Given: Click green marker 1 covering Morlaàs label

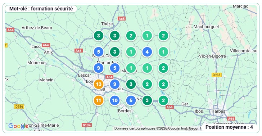Looking at the screenshot, I should point(131,68).
